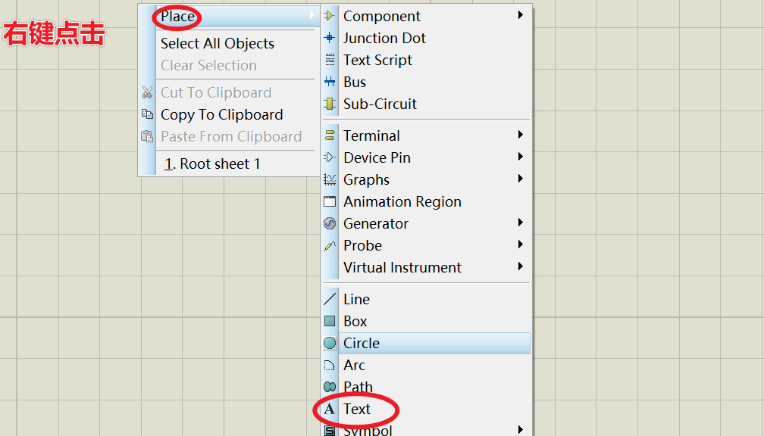Viewport: 764px width, 436px height.
Task: Click the Arc shape icon
Action: pyautogui.click(x=330, y=365)
